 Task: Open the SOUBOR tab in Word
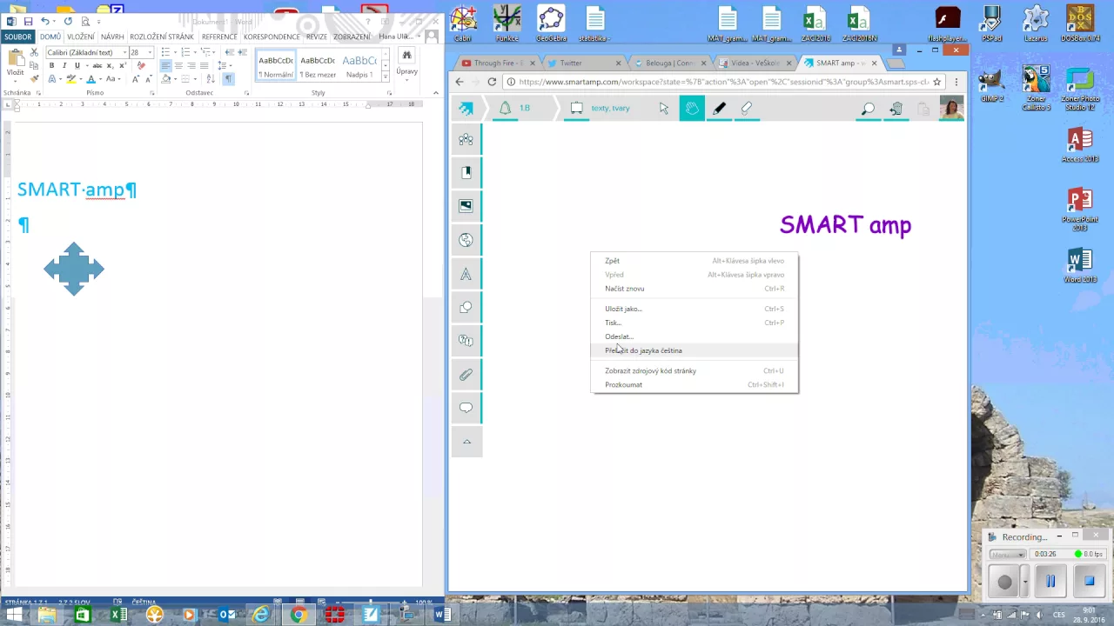(x=18, y=37)
